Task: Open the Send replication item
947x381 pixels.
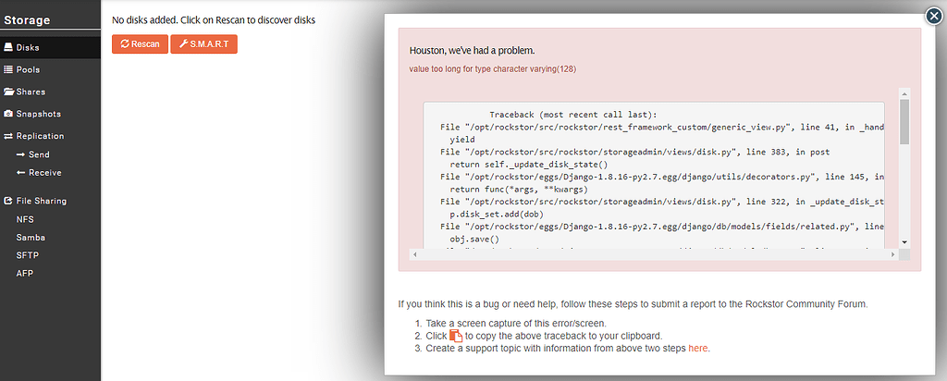Action: [x=33, y=154]
